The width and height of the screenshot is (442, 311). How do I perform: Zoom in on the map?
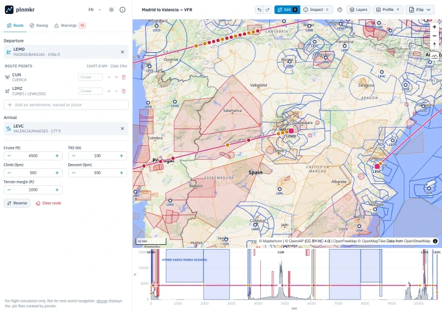click(434, 27)
